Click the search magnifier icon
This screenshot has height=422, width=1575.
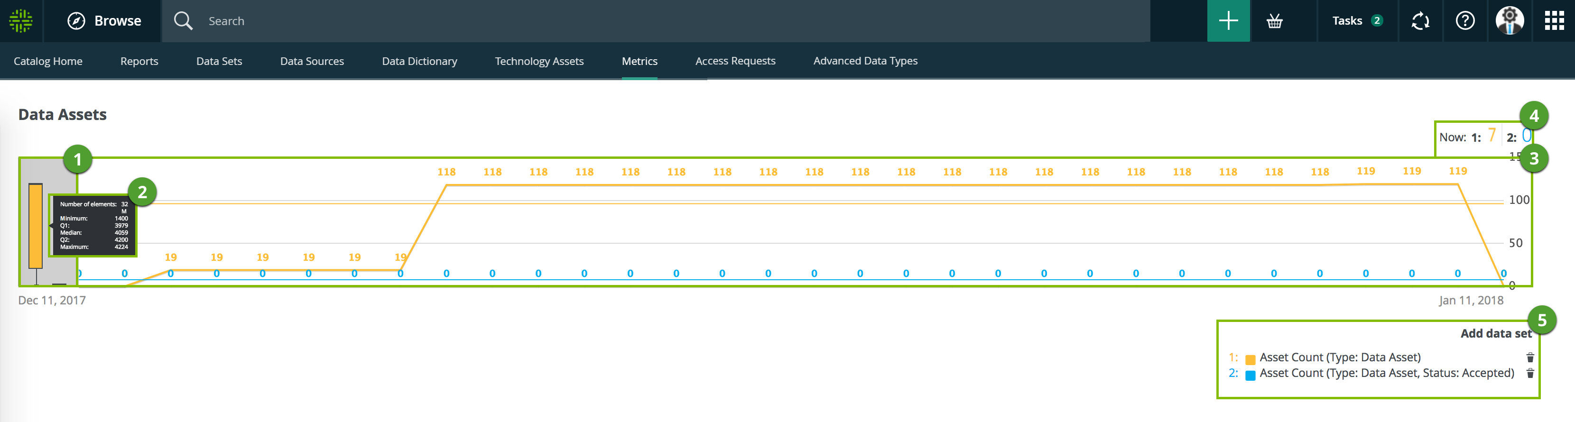pos(183,21)
